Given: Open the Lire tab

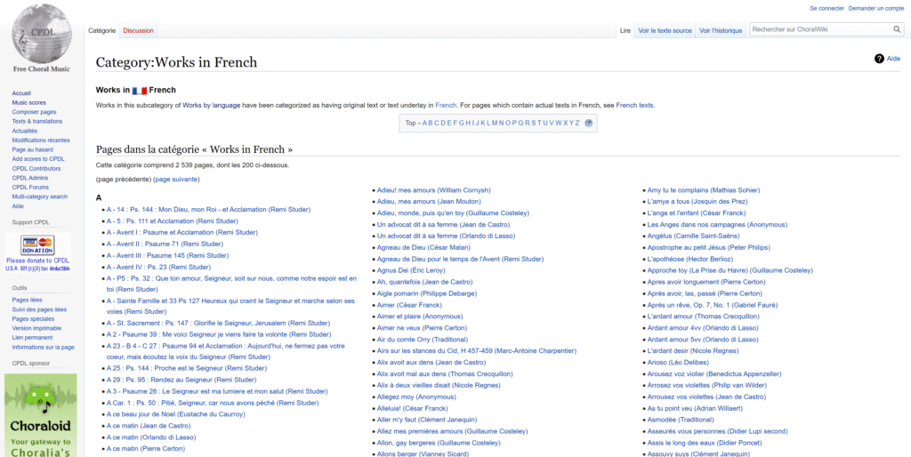Looking at the screenshot, I should (x=625, y=31).
